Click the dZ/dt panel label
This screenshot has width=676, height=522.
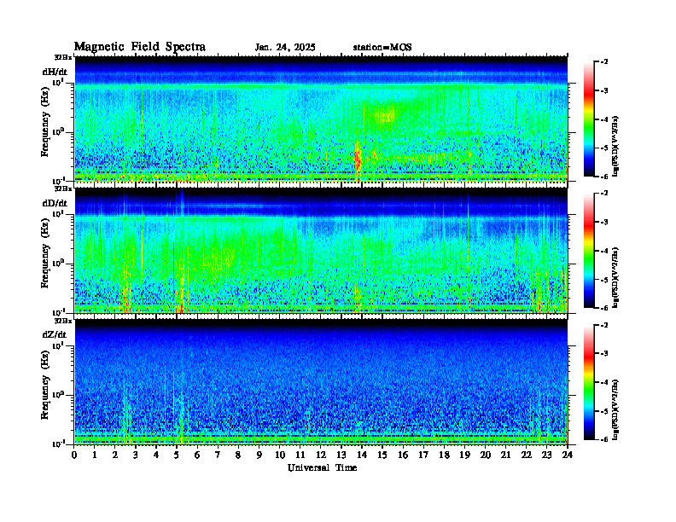(55, 334)
